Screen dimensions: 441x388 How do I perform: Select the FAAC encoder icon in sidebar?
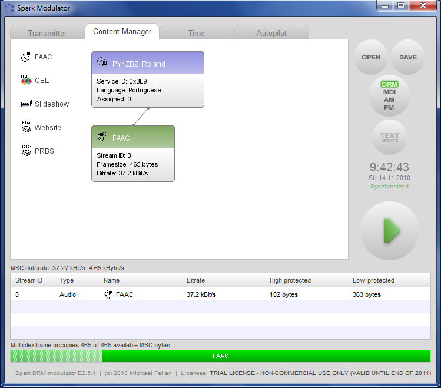click(26, 57)
